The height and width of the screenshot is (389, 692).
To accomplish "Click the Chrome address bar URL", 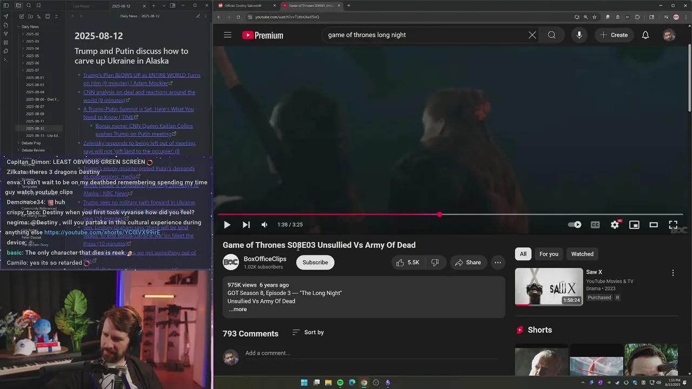I will [287, 17].
